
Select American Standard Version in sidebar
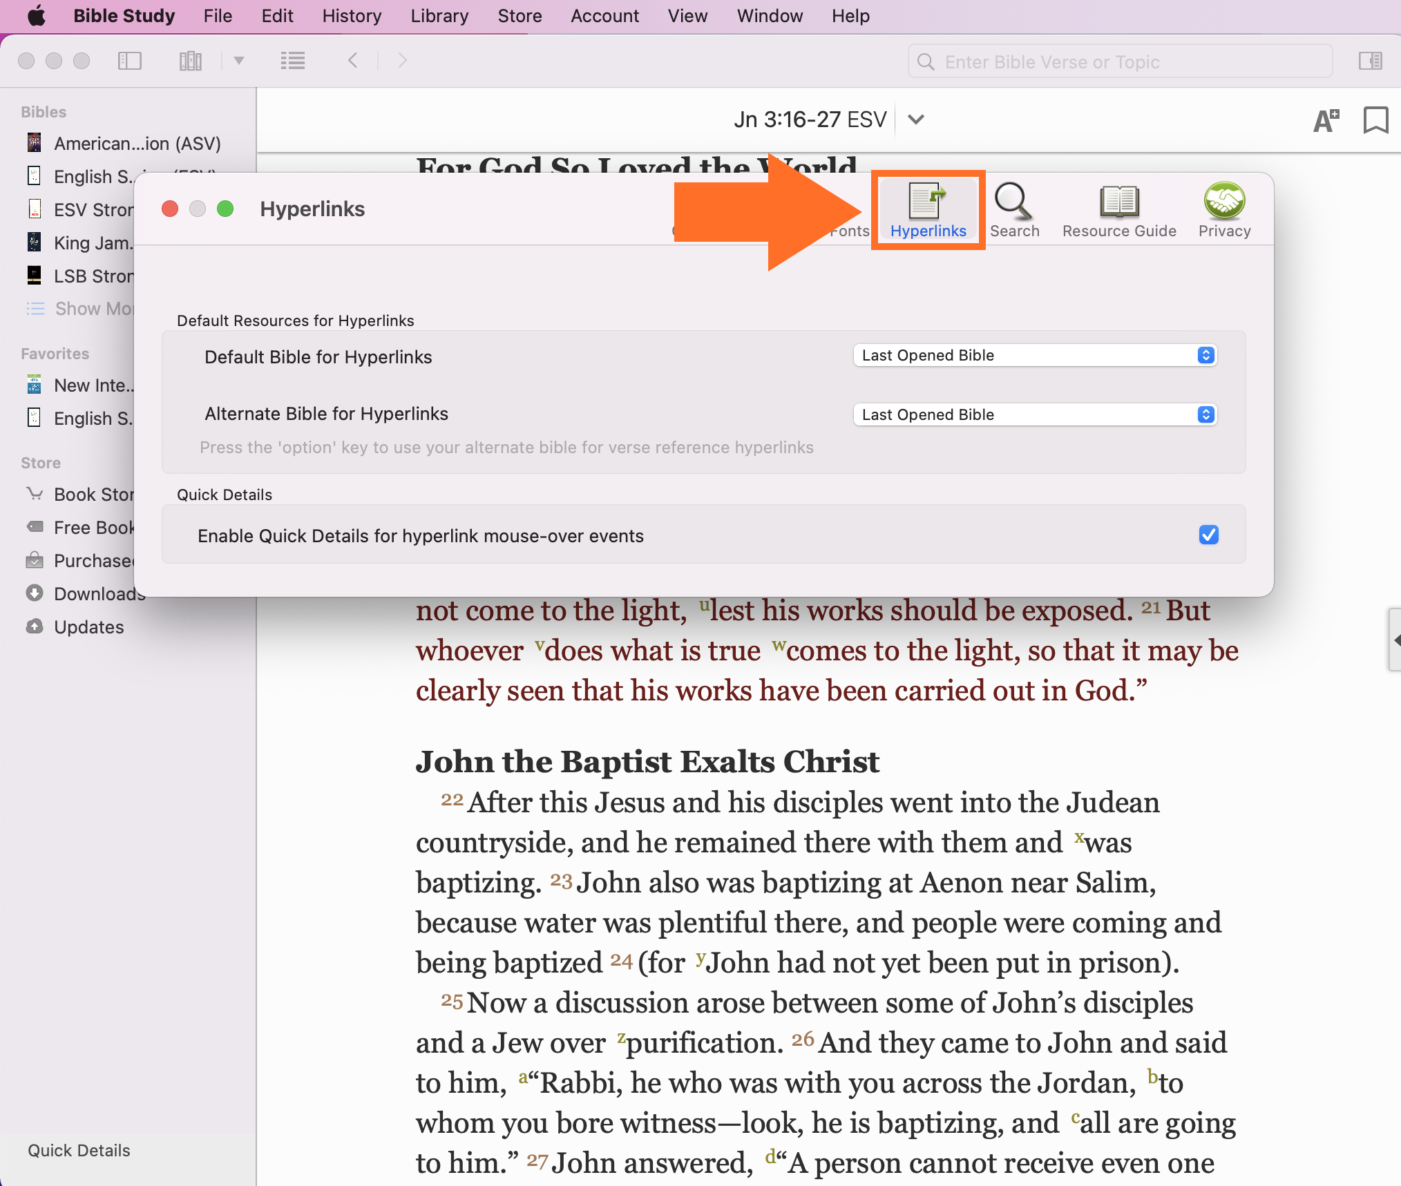pos(137,144)
